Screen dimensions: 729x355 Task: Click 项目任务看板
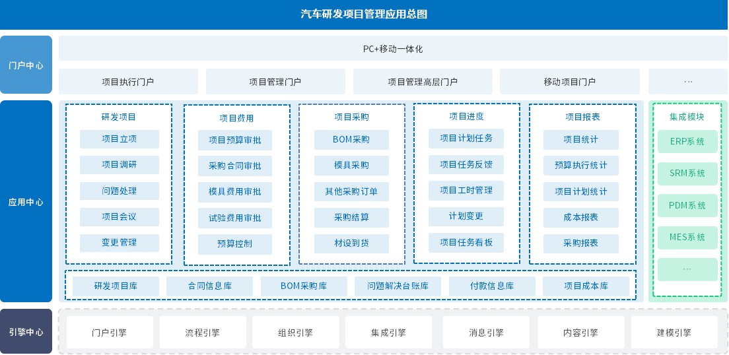tap(466, 243)
